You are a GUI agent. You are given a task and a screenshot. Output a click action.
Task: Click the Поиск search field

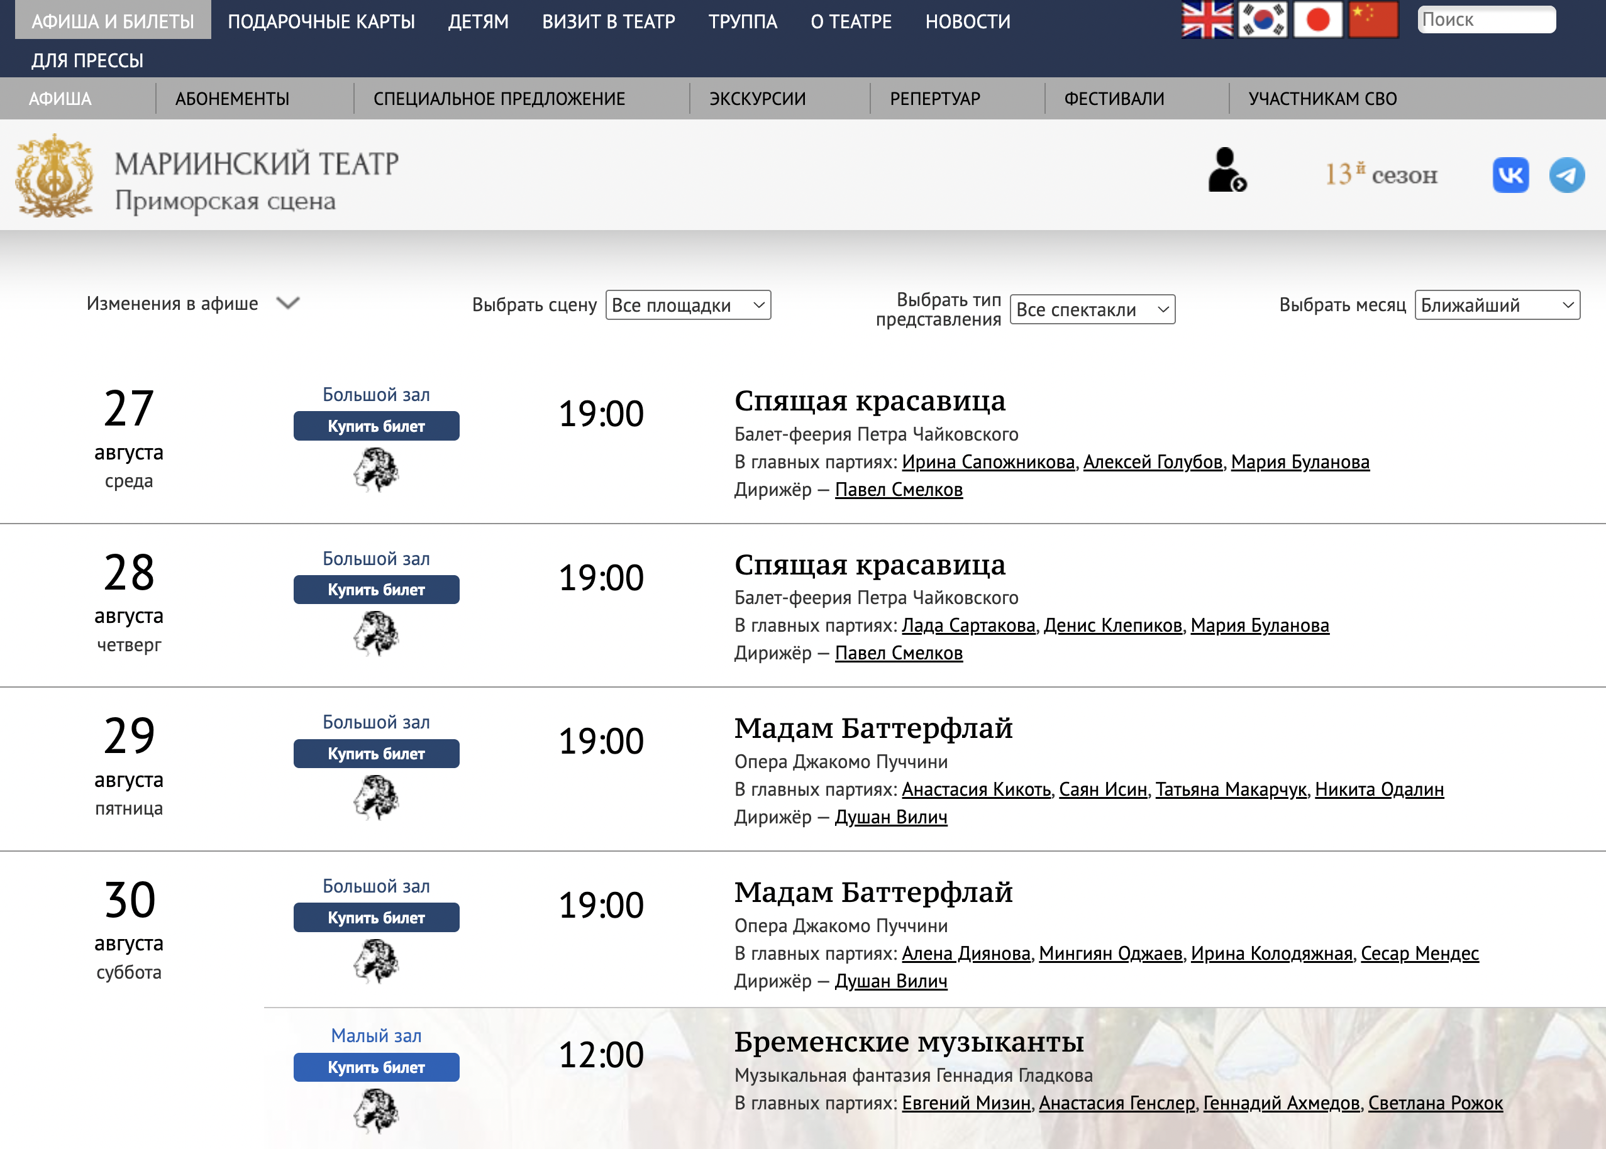click(x=1487, y=19)
